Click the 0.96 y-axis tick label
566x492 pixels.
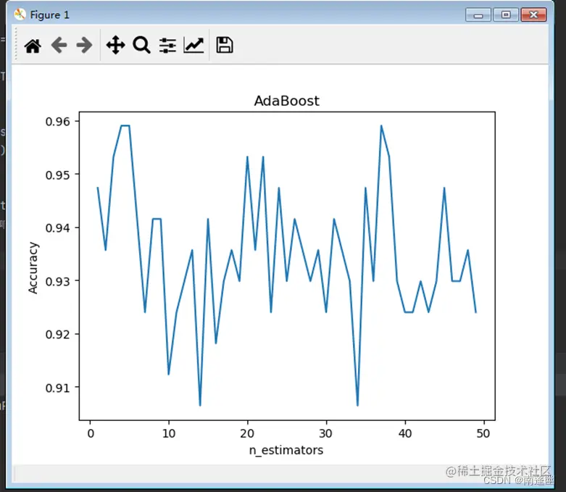(58, 122)
